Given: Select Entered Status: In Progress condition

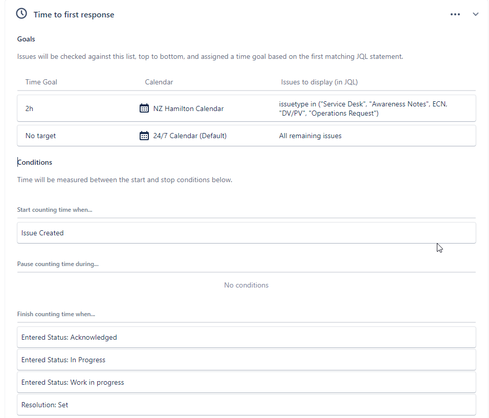Looking at the screenshot, I should click(x=247, y=360).
